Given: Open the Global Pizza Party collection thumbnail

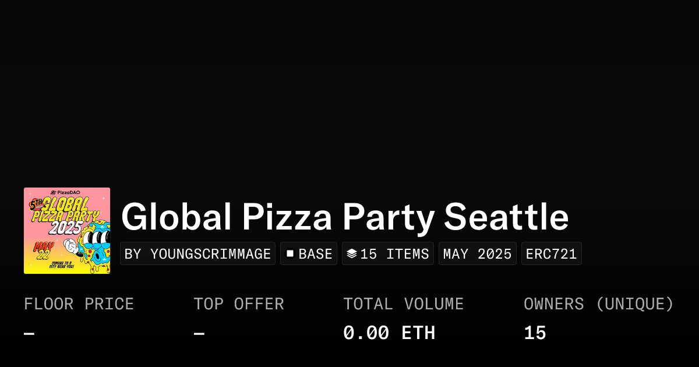Looking at the screenshot, I should tap(67, 231).
